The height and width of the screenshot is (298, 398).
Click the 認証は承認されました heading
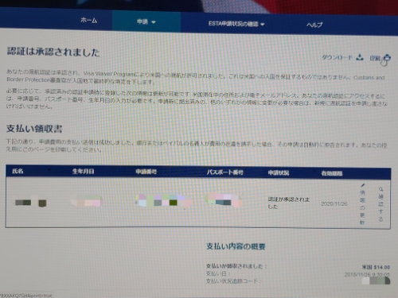pos(53,52)
